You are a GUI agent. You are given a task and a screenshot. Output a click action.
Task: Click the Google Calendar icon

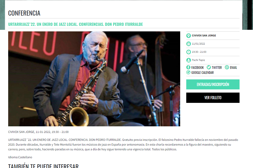click(x=188, y=72)
